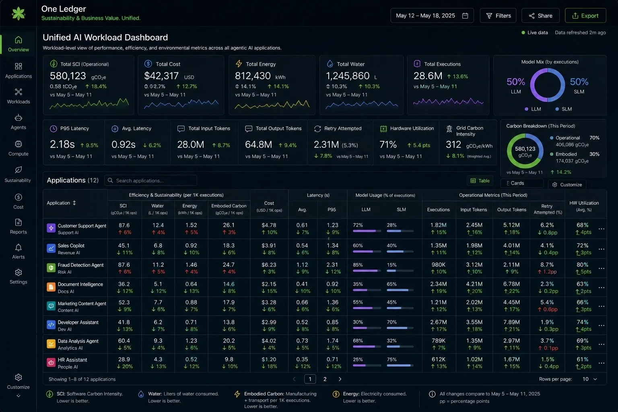Image resolution: width=618 pixels, height=412 pixels.
Task: Click the calendar icon in date range
Action: click(x=465, y=16)
